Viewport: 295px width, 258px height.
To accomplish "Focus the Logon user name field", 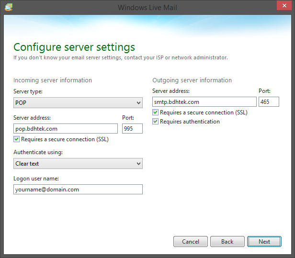I will pyautogui.click(x=78, y=190).
